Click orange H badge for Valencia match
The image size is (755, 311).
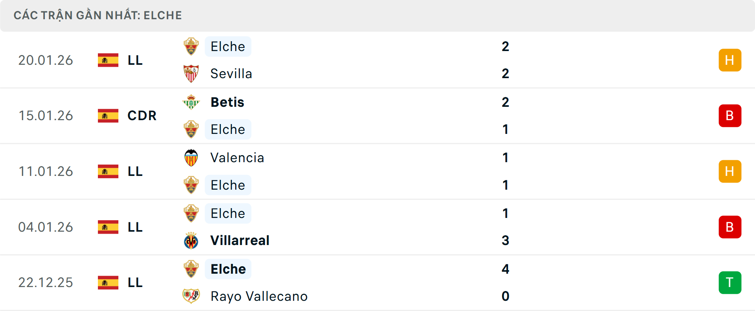[730, 172]
